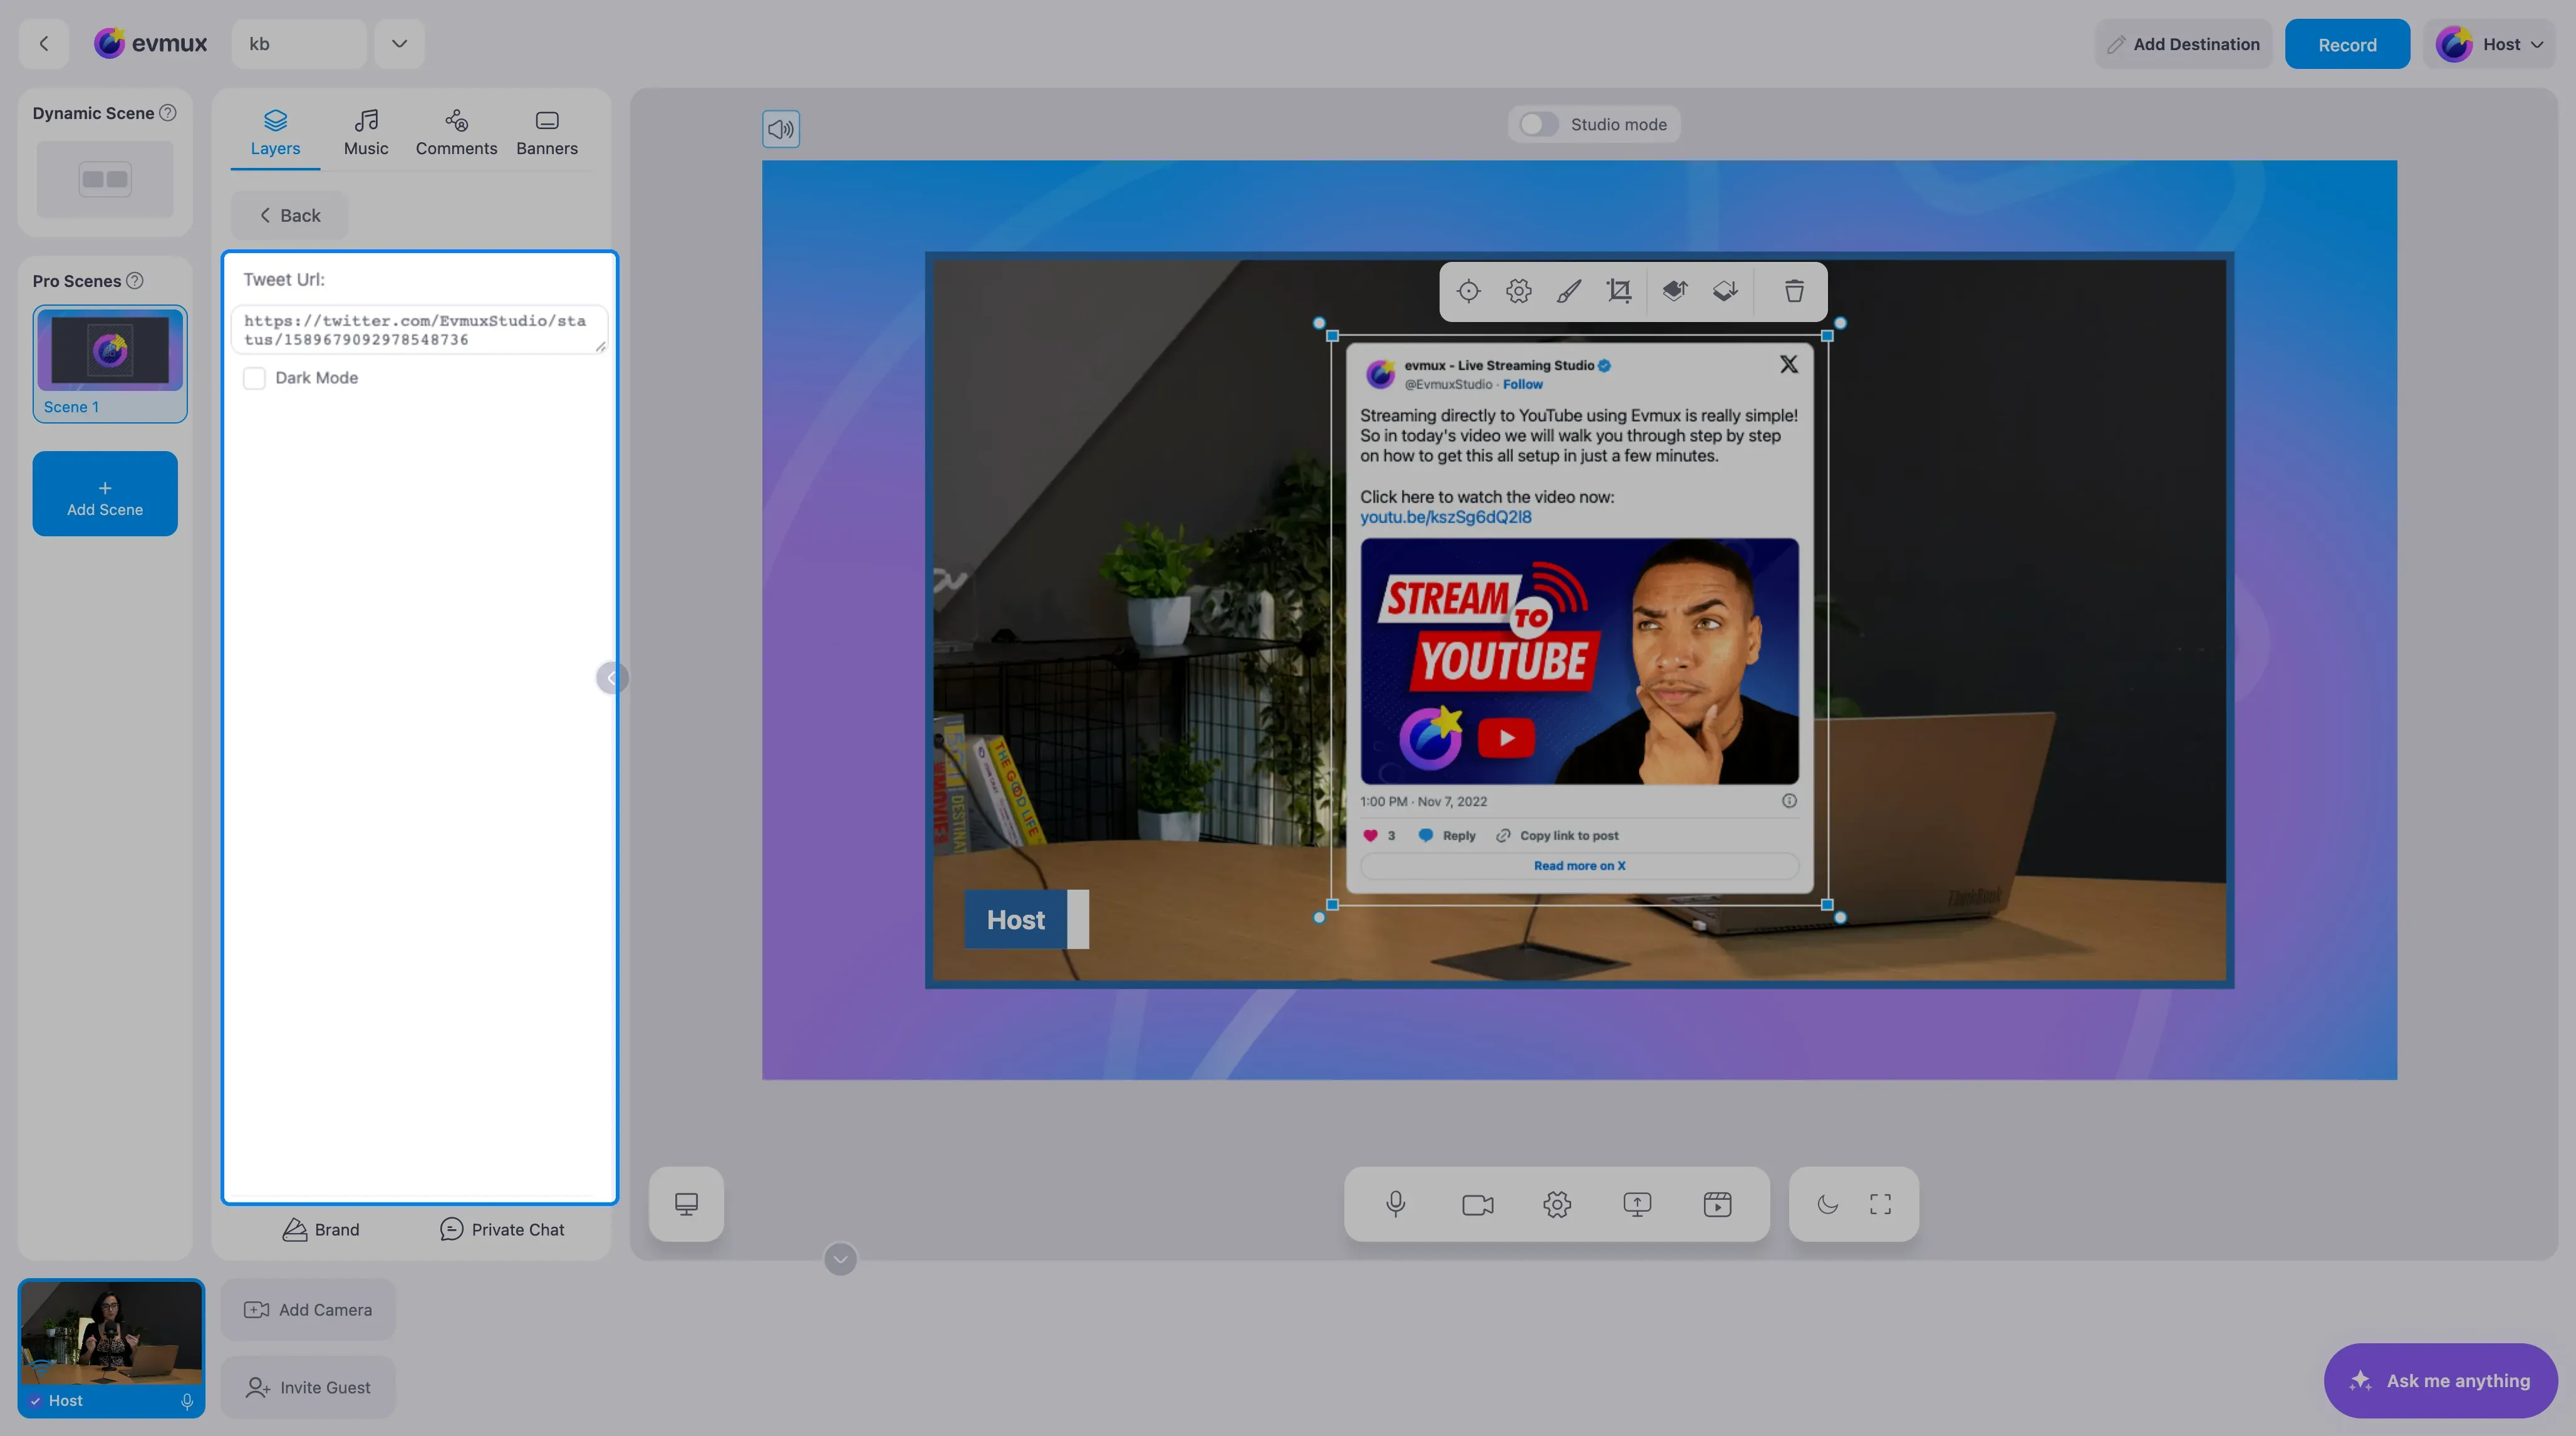Open studio settings gear in bottom bar
Screen dimensions: 2576x1436
pyautogui.click(x=1557, y=1204)
